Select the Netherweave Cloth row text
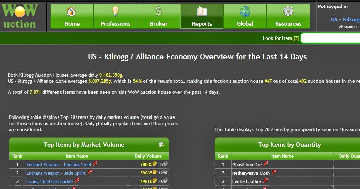Viewport: 360px width, 189px height. [251, 173]
